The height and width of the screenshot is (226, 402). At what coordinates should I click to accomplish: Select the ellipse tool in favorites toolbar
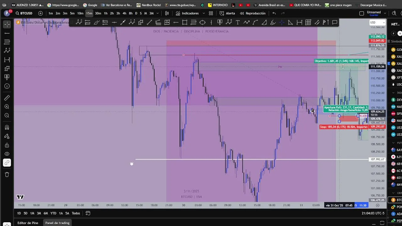pyautogui.click(x=202, y=22)
